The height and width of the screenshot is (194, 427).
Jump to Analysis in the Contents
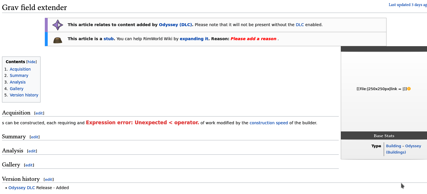[x=18, y=82]
